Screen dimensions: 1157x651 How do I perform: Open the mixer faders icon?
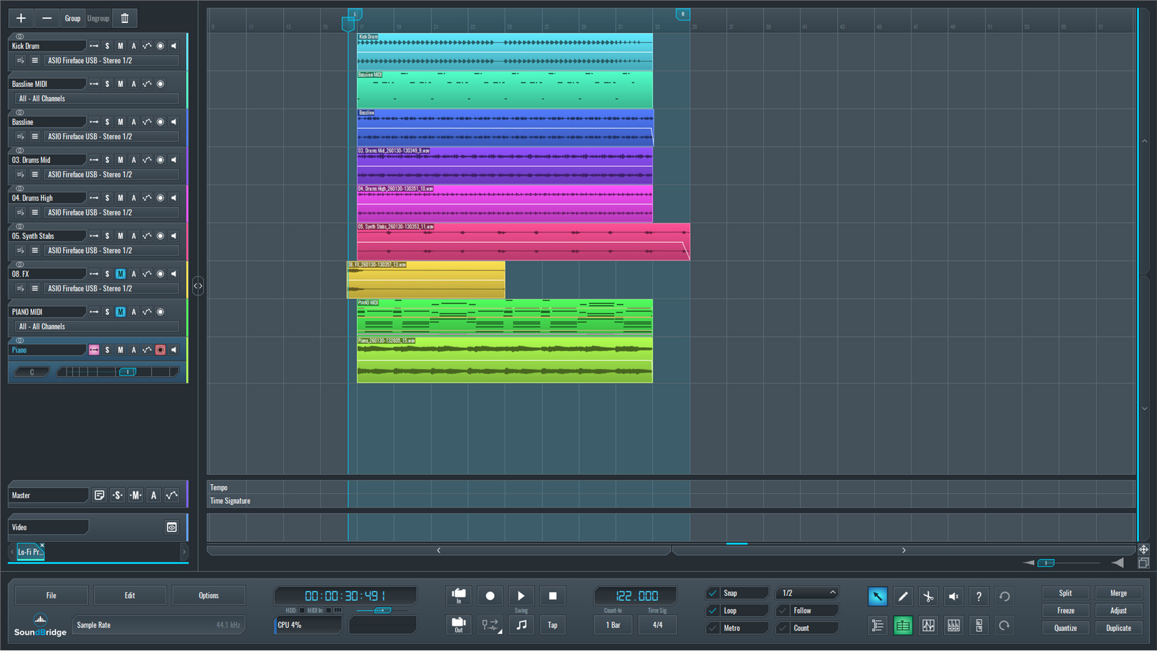[953, 626]
